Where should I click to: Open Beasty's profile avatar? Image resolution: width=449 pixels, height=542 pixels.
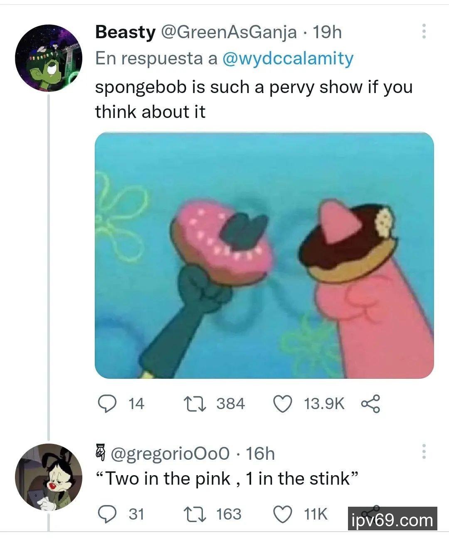coord(48,58)
